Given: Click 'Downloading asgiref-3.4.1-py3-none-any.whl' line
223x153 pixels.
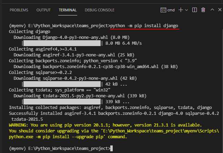Looking at the screenshot, I should click(x=74, y=55).
